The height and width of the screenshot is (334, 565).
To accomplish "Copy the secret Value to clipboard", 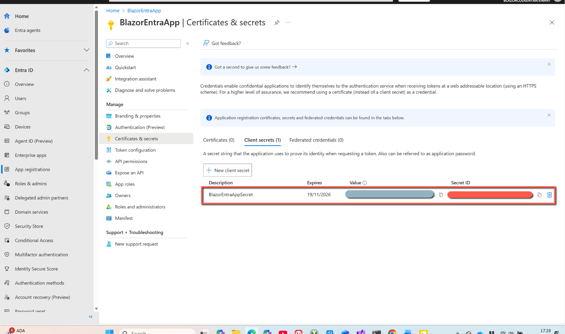I will [441, 195].
